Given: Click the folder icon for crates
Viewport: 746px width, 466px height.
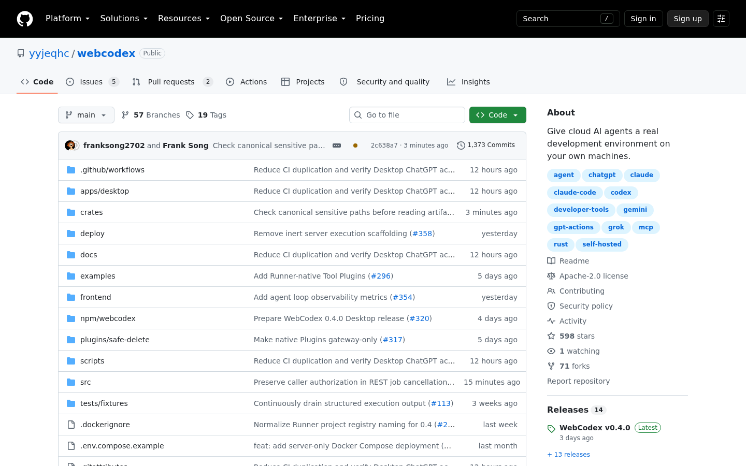Looking at the screenshot, I should [x=71, y=212].
